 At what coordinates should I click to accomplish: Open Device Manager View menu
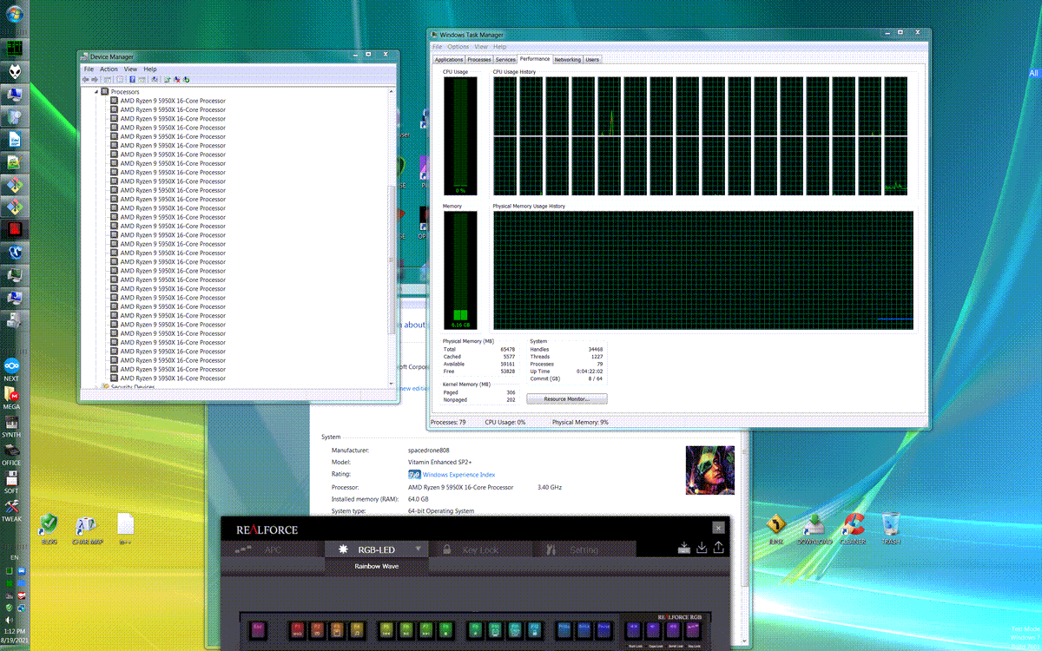[x=130, y=69]
